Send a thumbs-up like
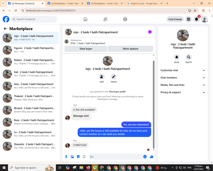Screen dimensions: 213x171 (152, 157)
